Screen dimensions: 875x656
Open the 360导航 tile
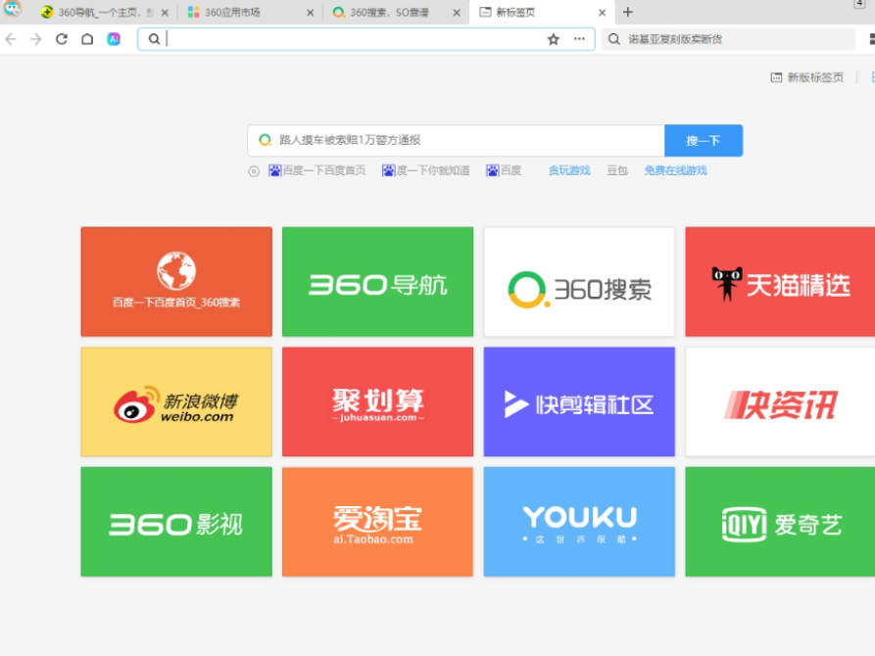coord(378,282)
